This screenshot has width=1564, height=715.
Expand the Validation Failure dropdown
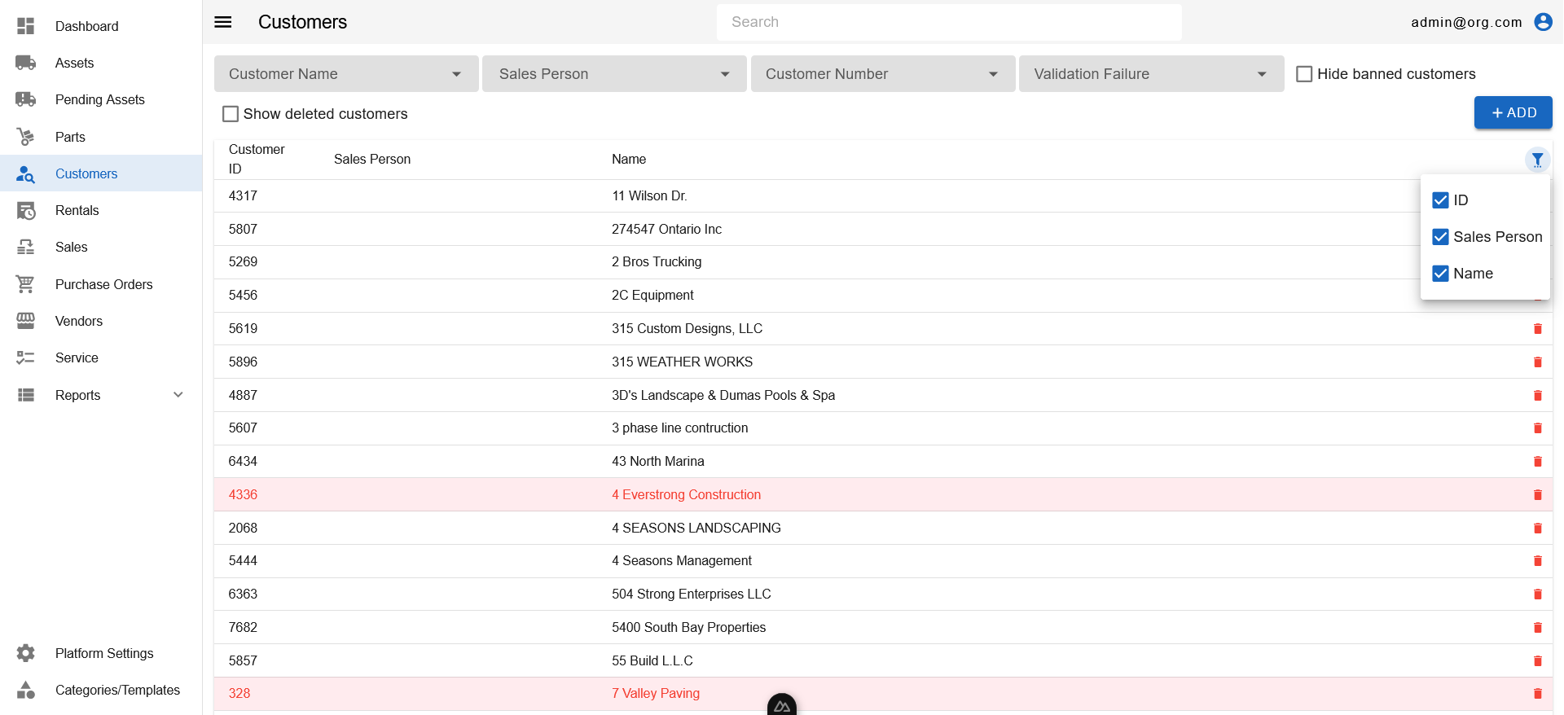(1150, 74)
